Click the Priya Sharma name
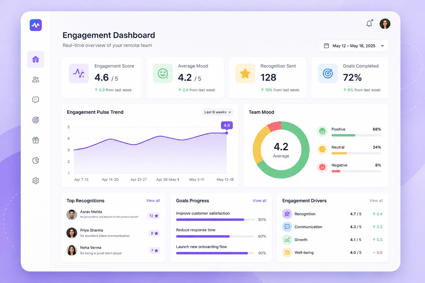The image size is (425, 283). coord(92,230)
